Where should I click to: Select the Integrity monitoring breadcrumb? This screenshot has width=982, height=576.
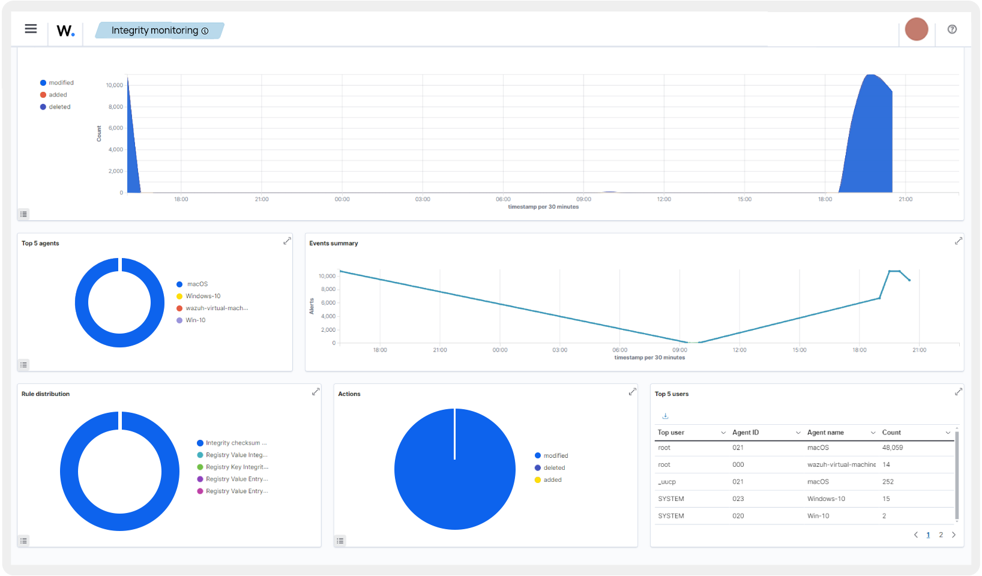pyautogui.click(x=154, y=30)
